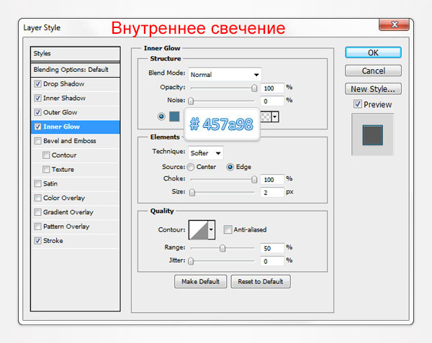Viewport: 432px width, 343px height.
Task: Open the Stroke settings label
Action: coord(53,241)
